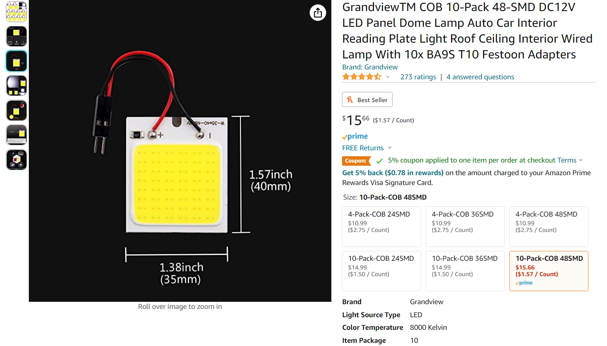
Task: Click the Prime logo
Action: 354,136
